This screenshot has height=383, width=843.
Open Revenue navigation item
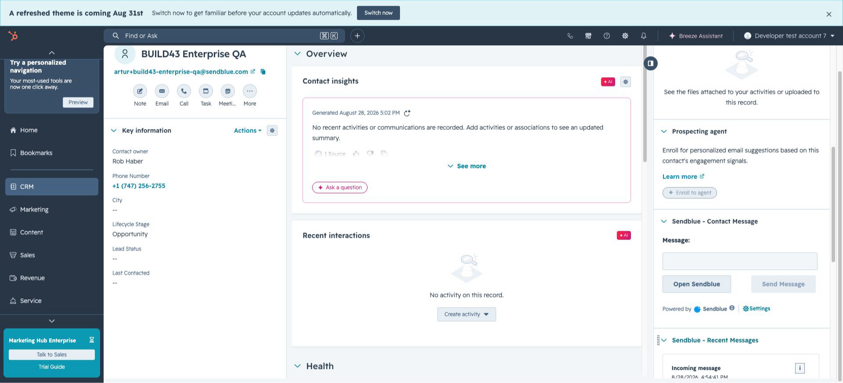52,278
